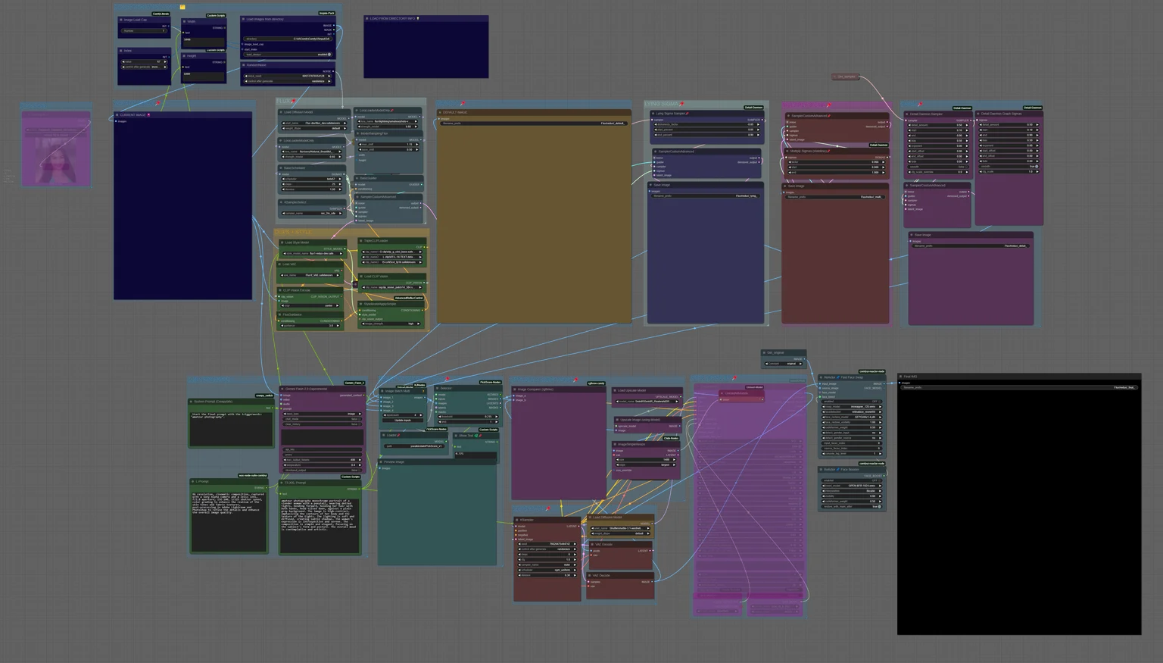Collapse the KSamplerSelect node
This screenshot has height=663, width=1163.
(281, 202)
